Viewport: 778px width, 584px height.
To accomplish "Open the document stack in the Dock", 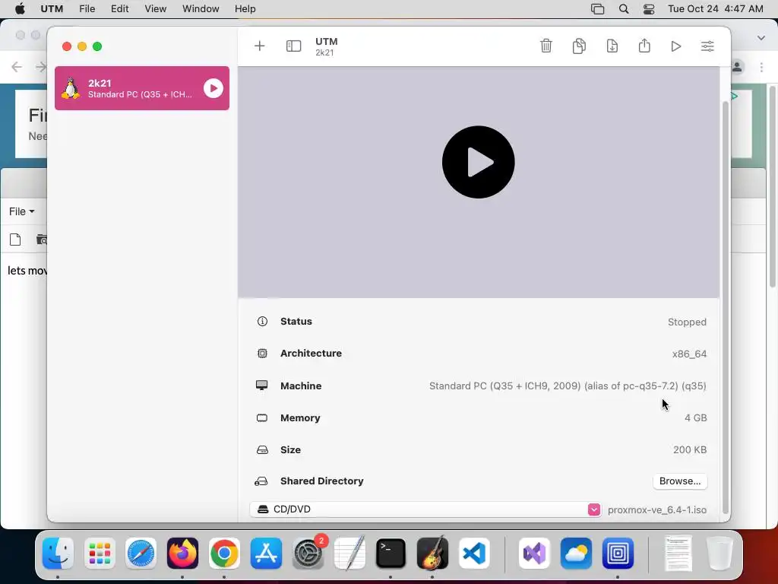I will point(678,554).
